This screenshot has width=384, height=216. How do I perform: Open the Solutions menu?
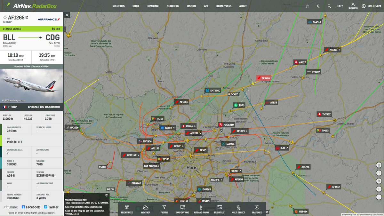tap(118, 6)
